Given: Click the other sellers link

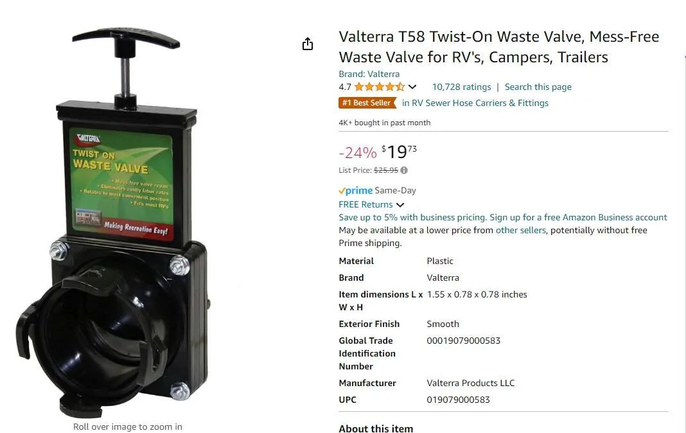Looking at the screenshot, I should (x=521, y=230).
